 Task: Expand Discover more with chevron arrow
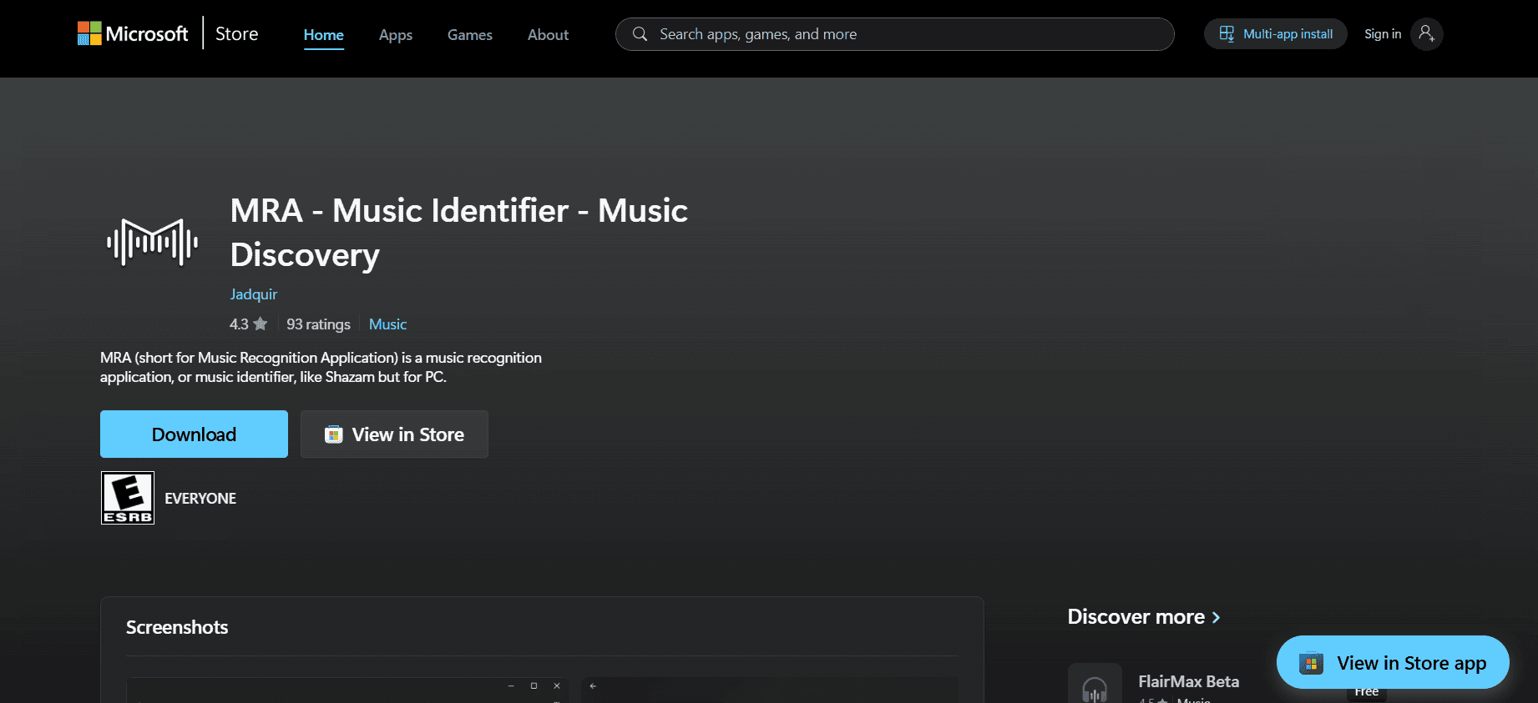(1216, 617)
